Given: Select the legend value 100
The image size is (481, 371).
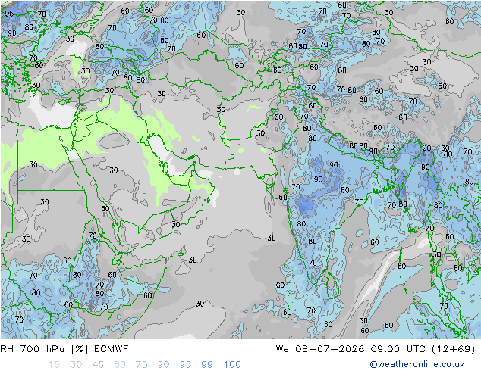Looking at the screenshot, I should click(x=232, y=365).
